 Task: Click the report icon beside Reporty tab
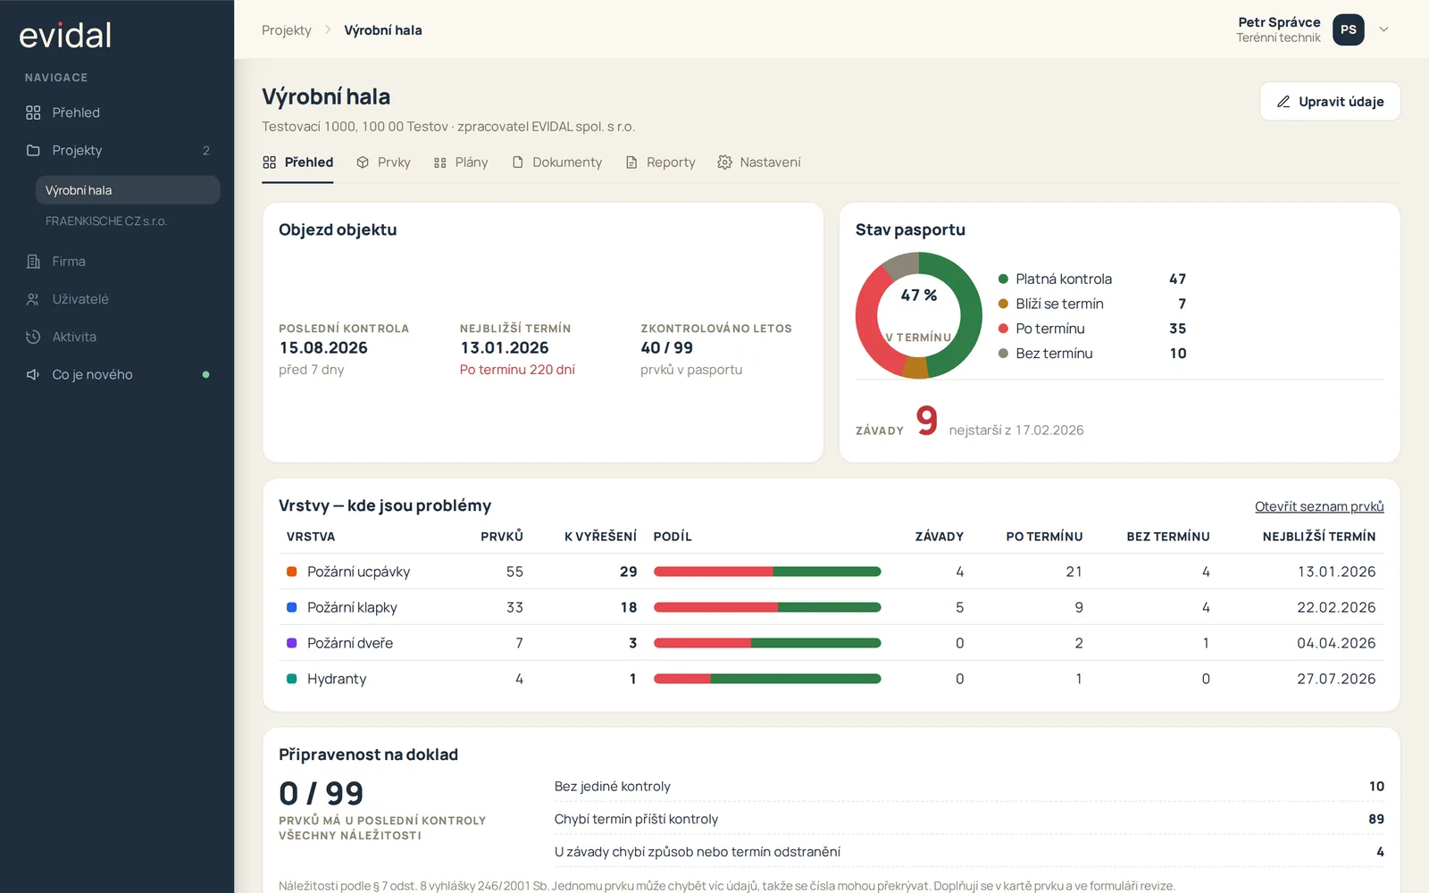[631, 163]
